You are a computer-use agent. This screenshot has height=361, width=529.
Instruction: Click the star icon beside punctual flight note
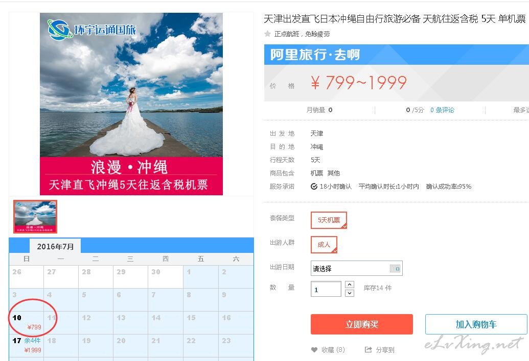point(267,34)
